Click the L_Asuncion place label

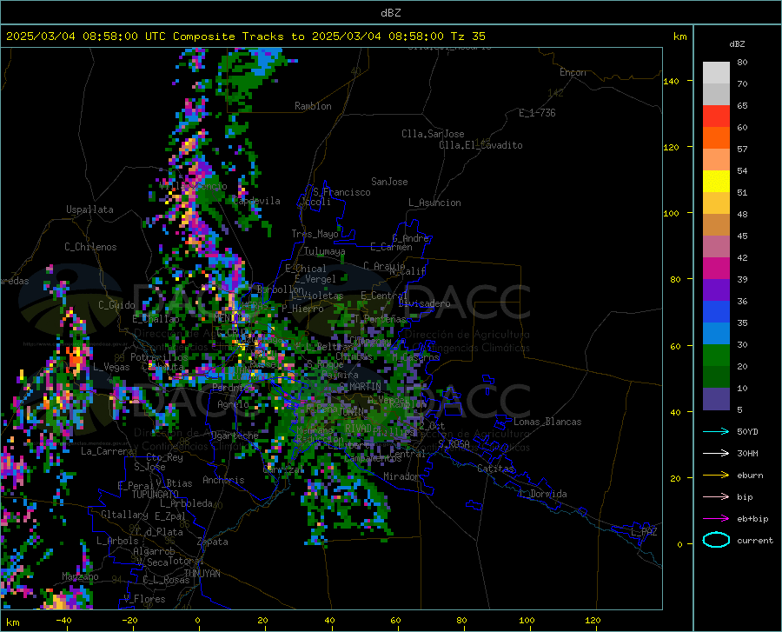coord(434,203)
